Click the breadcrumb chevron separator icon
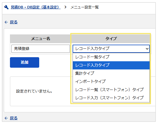This screenshot has height=124, width=158. coord(66,7)
